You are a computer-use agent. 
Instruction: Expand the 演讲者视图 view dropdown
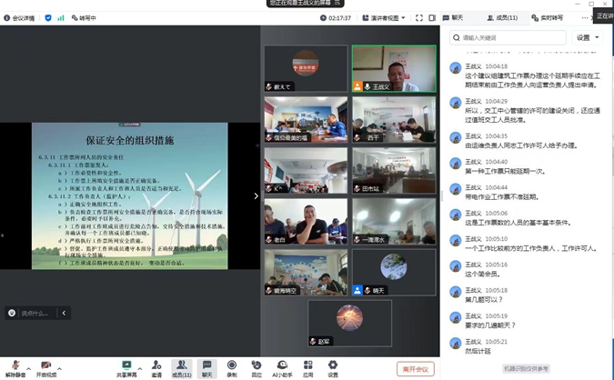[x=388, y=17]
